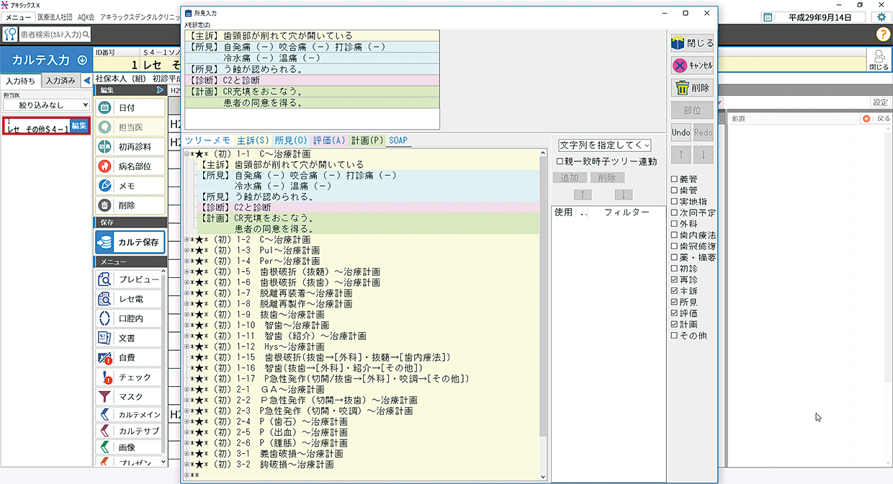Open the 絞り込みなし doctor filter dropdown

click(46, 105)
